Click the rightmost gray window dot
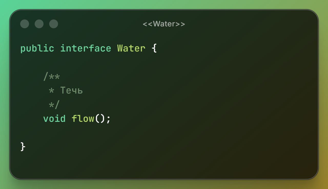The image size is (328, 189). 54,24
